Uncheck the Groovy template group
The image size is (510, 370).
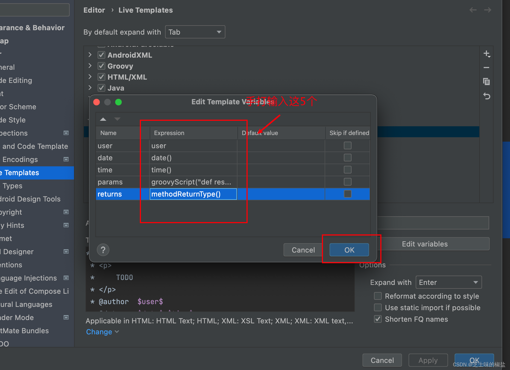pos(101,66)
